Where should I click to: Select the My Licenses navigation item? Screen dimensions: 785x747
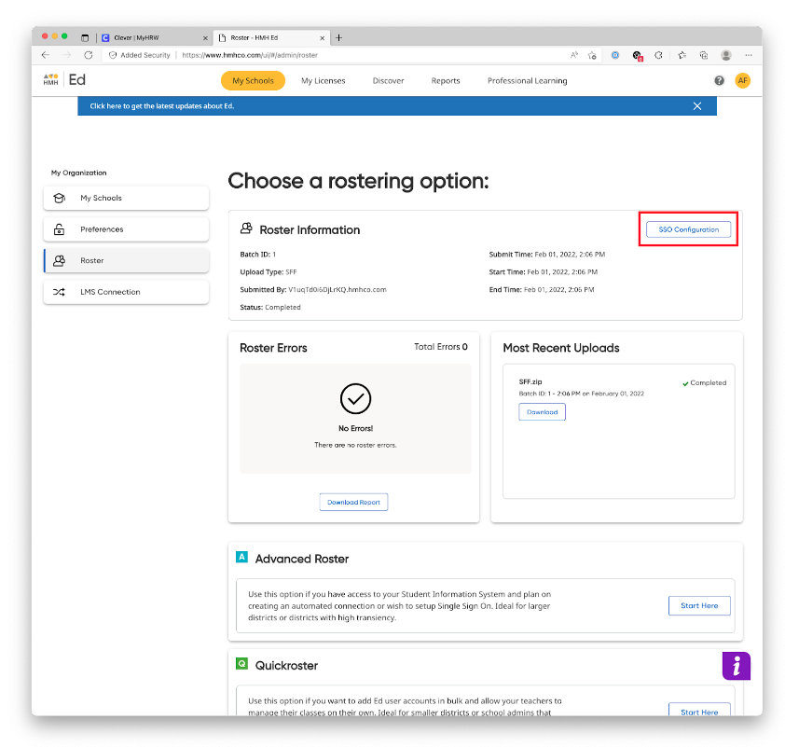(323, 80)
